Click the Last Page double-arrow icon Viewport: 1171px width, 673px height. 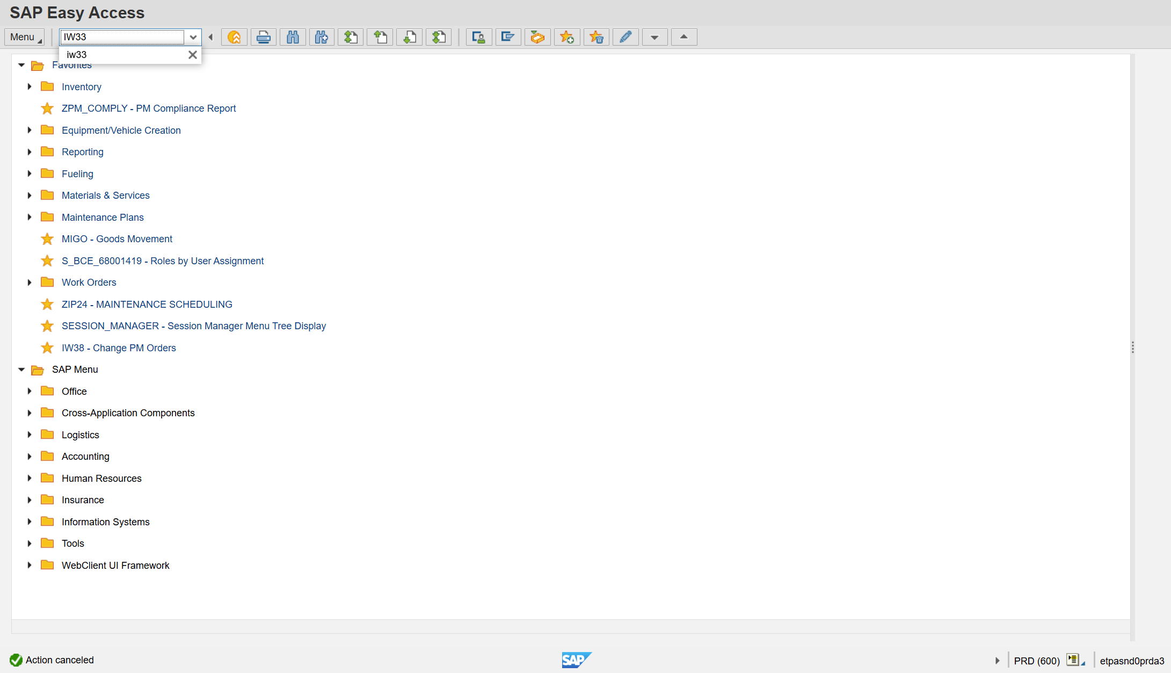point(439,37)
